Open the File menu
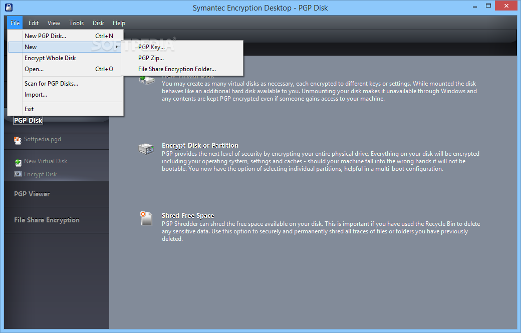 click(x=15, y=23)
